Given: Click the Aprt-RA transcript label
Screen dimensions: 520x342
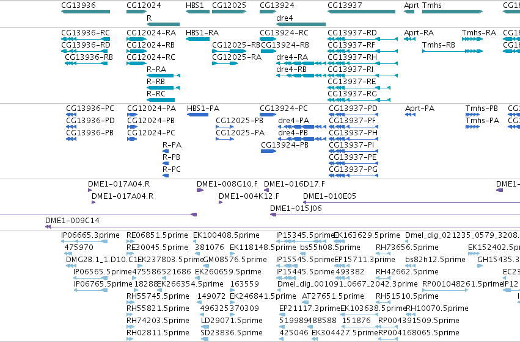Looking at the screenshot, I should 419,33.
